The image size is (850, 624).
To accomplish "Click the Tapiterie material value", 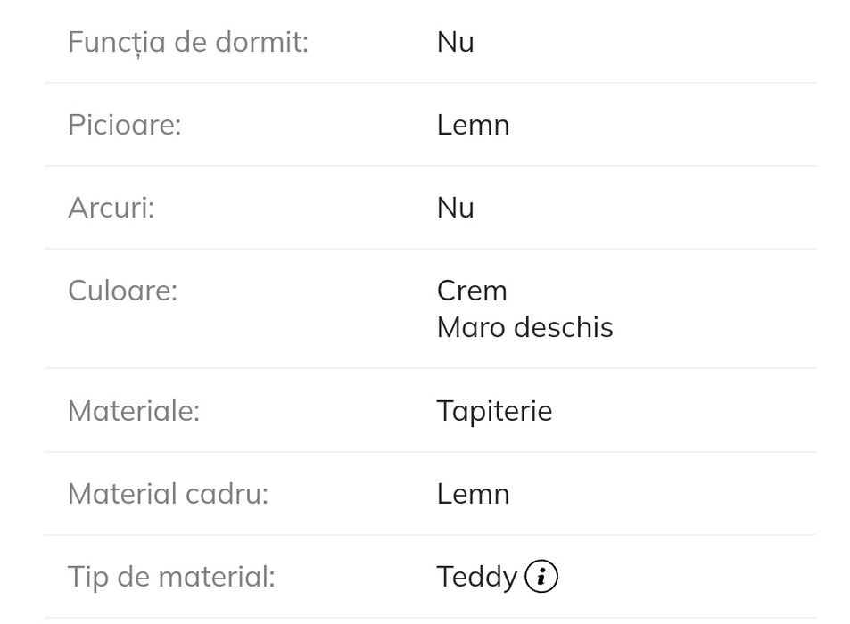I will coord(494,411).
